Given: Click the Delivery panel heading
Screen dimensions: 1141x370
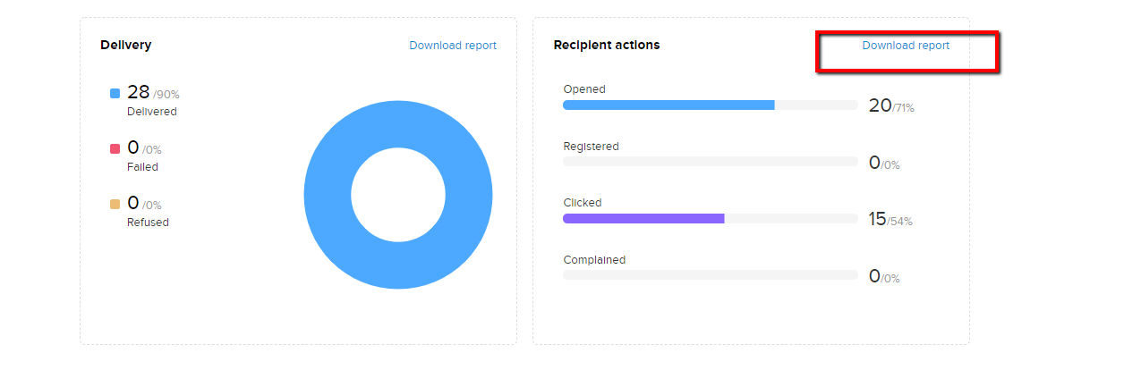Looking at the screenshot, I should [x=126, y=45].
